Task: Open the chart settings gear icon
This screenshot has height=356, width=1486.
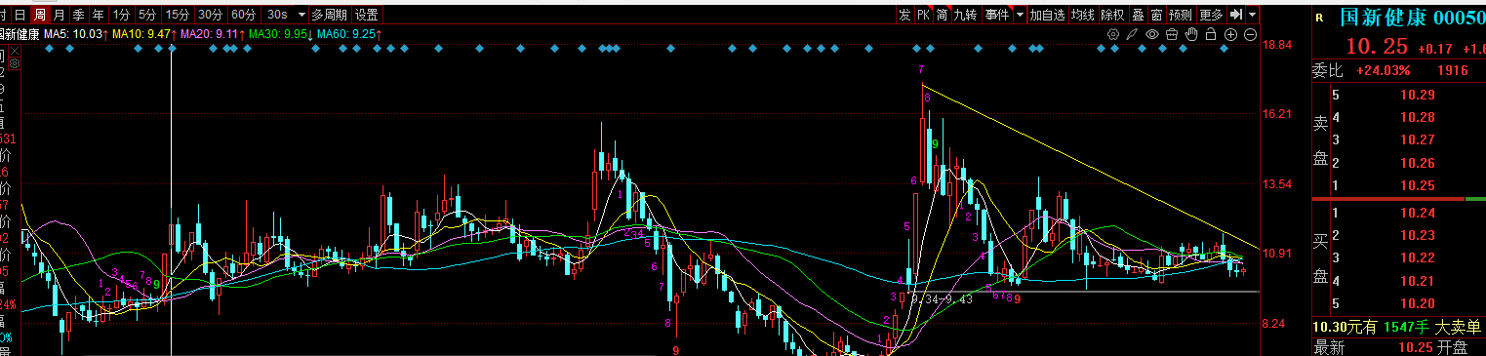Action: pyautogui.click(x=1112, y=34)
